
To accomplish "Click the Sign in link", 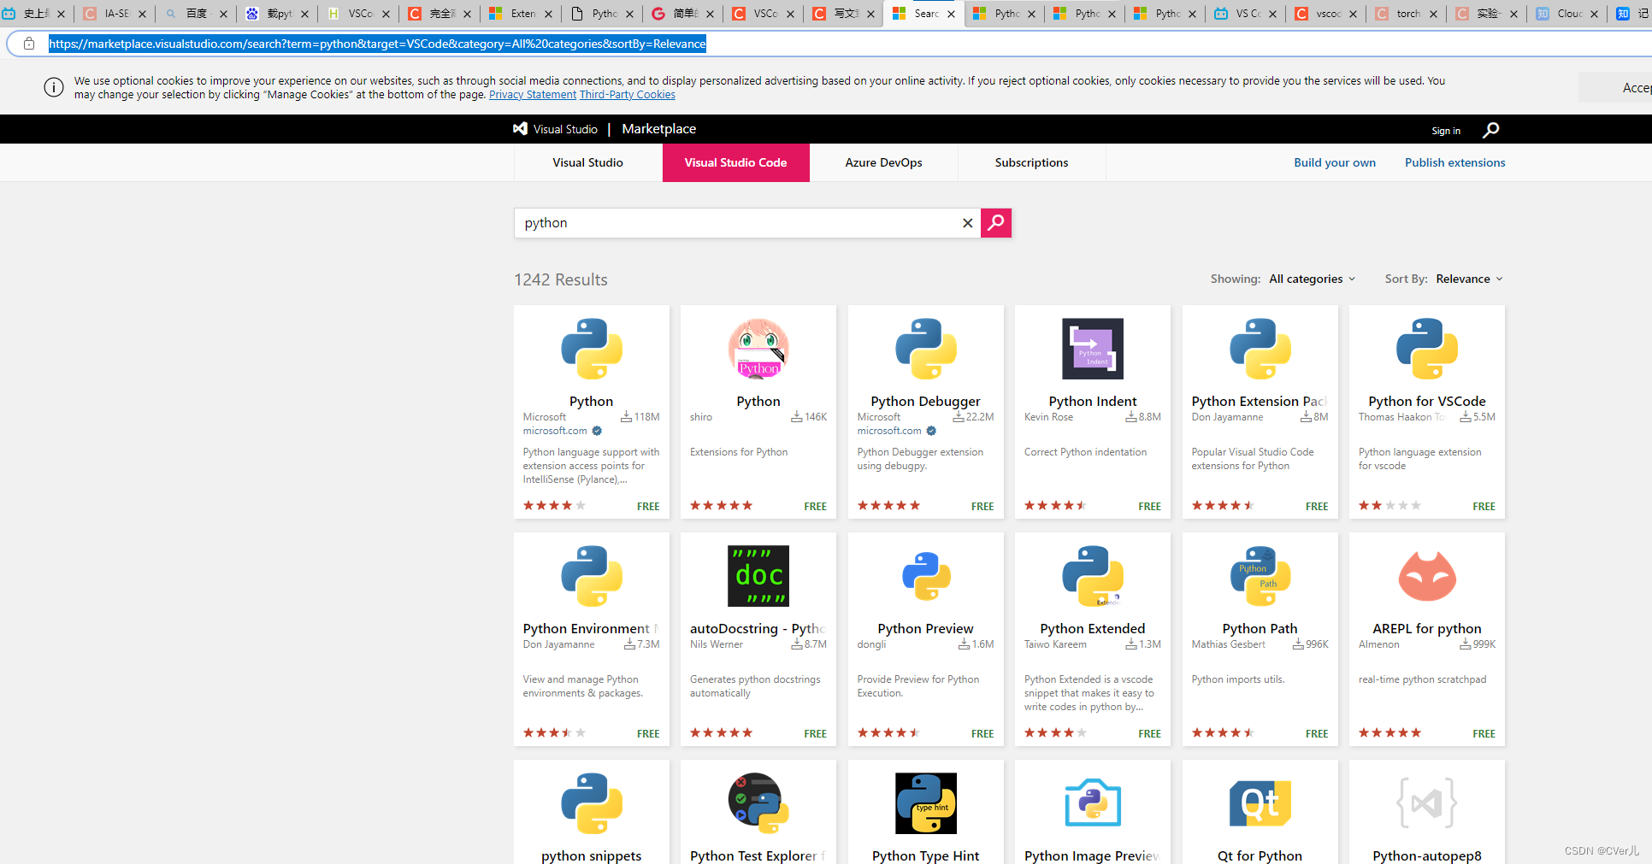I will pos(1446,131).
